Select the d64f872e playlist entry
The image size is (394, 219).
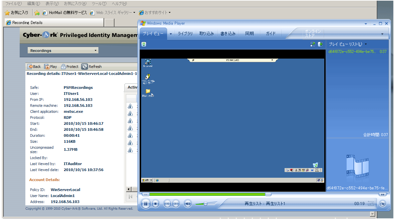[357, 52]
